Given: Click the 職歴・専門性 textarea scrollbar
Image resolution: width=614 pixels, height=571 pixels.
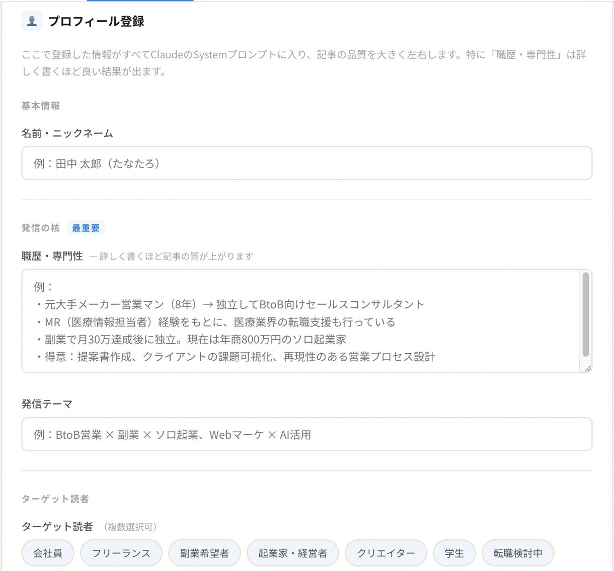Looking at the screenshot, I should tap(585, 314).
